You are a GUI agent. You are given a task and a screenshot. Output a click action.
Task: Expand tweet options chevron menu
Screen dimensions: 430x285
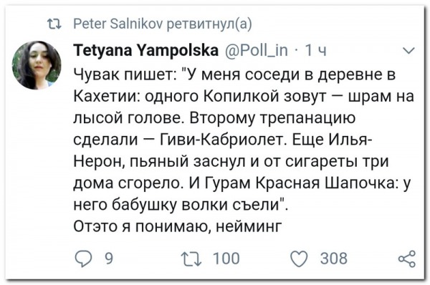[408, 51]
